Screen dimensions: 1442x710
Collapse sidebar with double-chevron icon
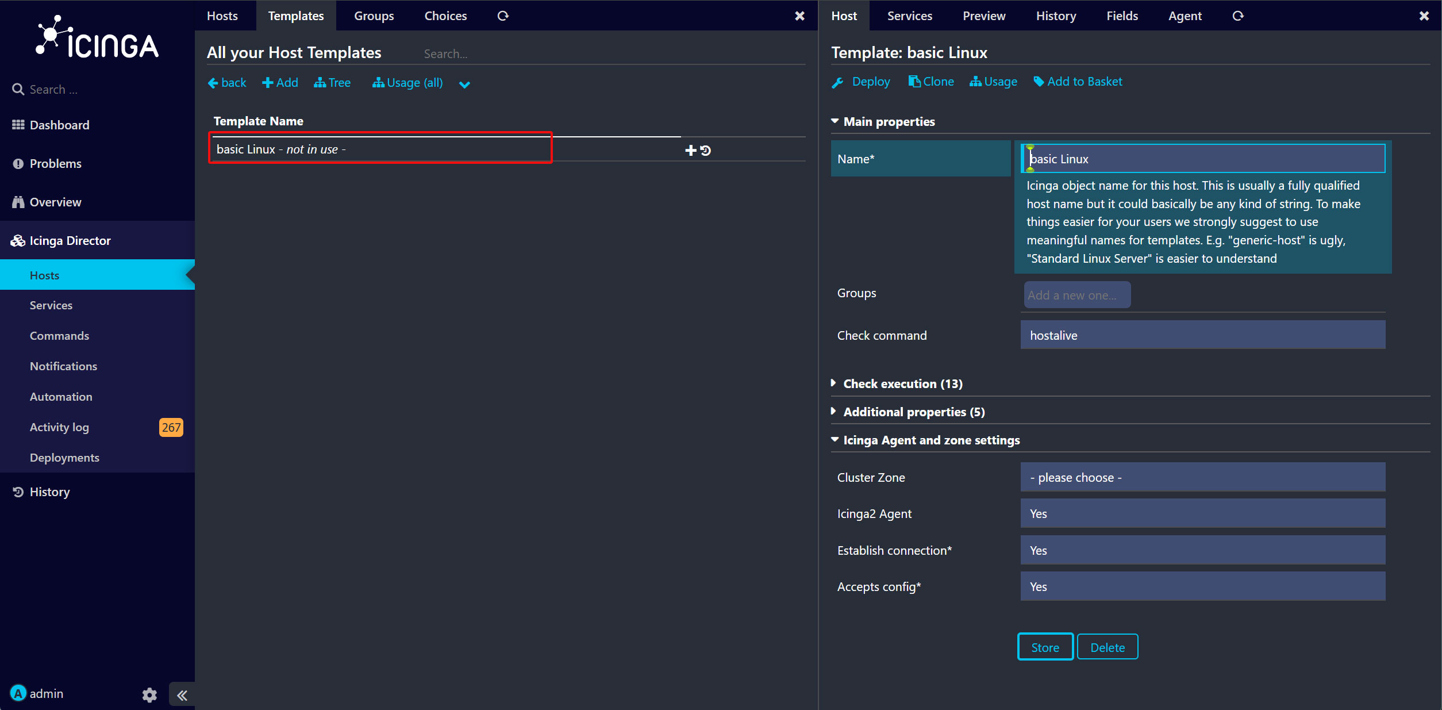pos(182,695)
